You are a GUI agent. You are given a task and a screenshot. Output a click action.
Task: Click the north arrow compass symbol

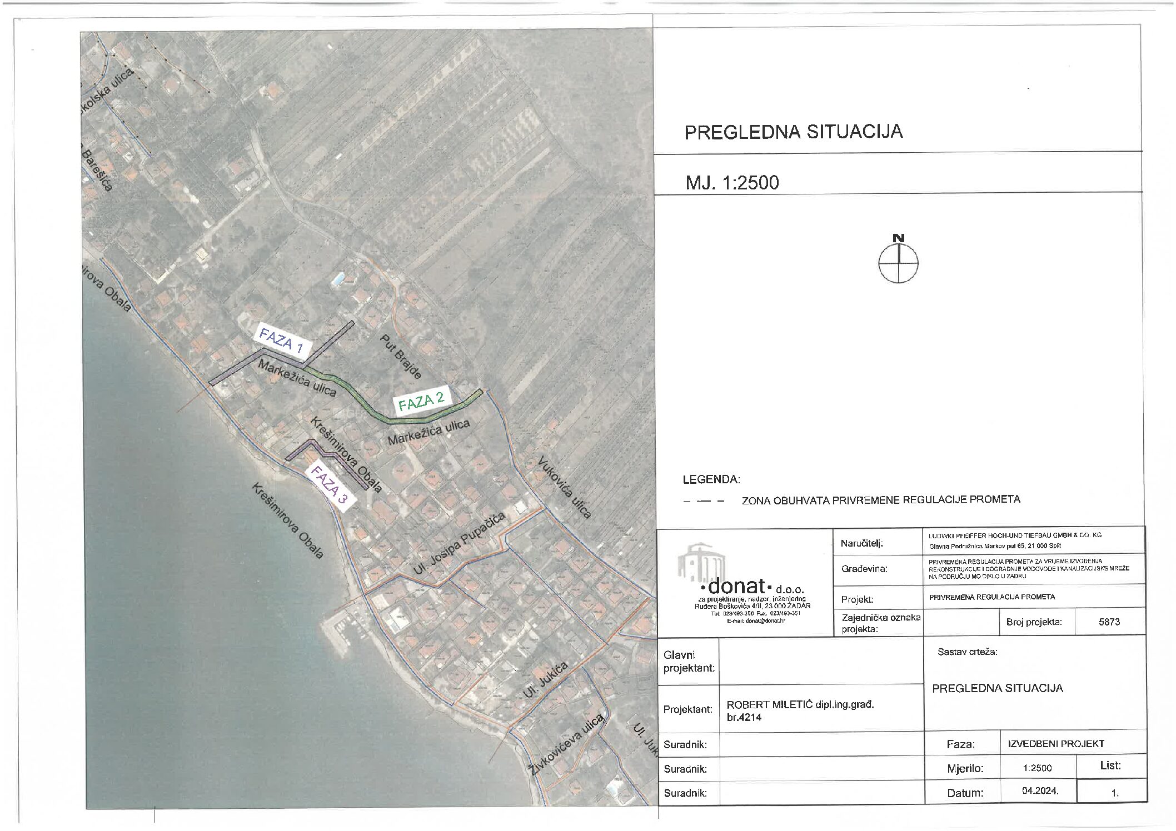(898, 262)
